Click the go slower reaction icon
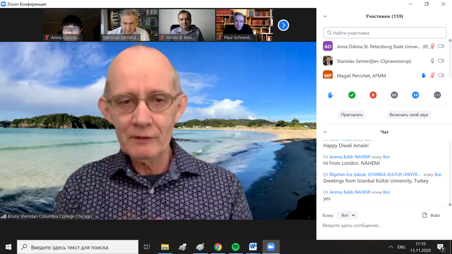This screenshot has width=452, height=254. point(394,95)
